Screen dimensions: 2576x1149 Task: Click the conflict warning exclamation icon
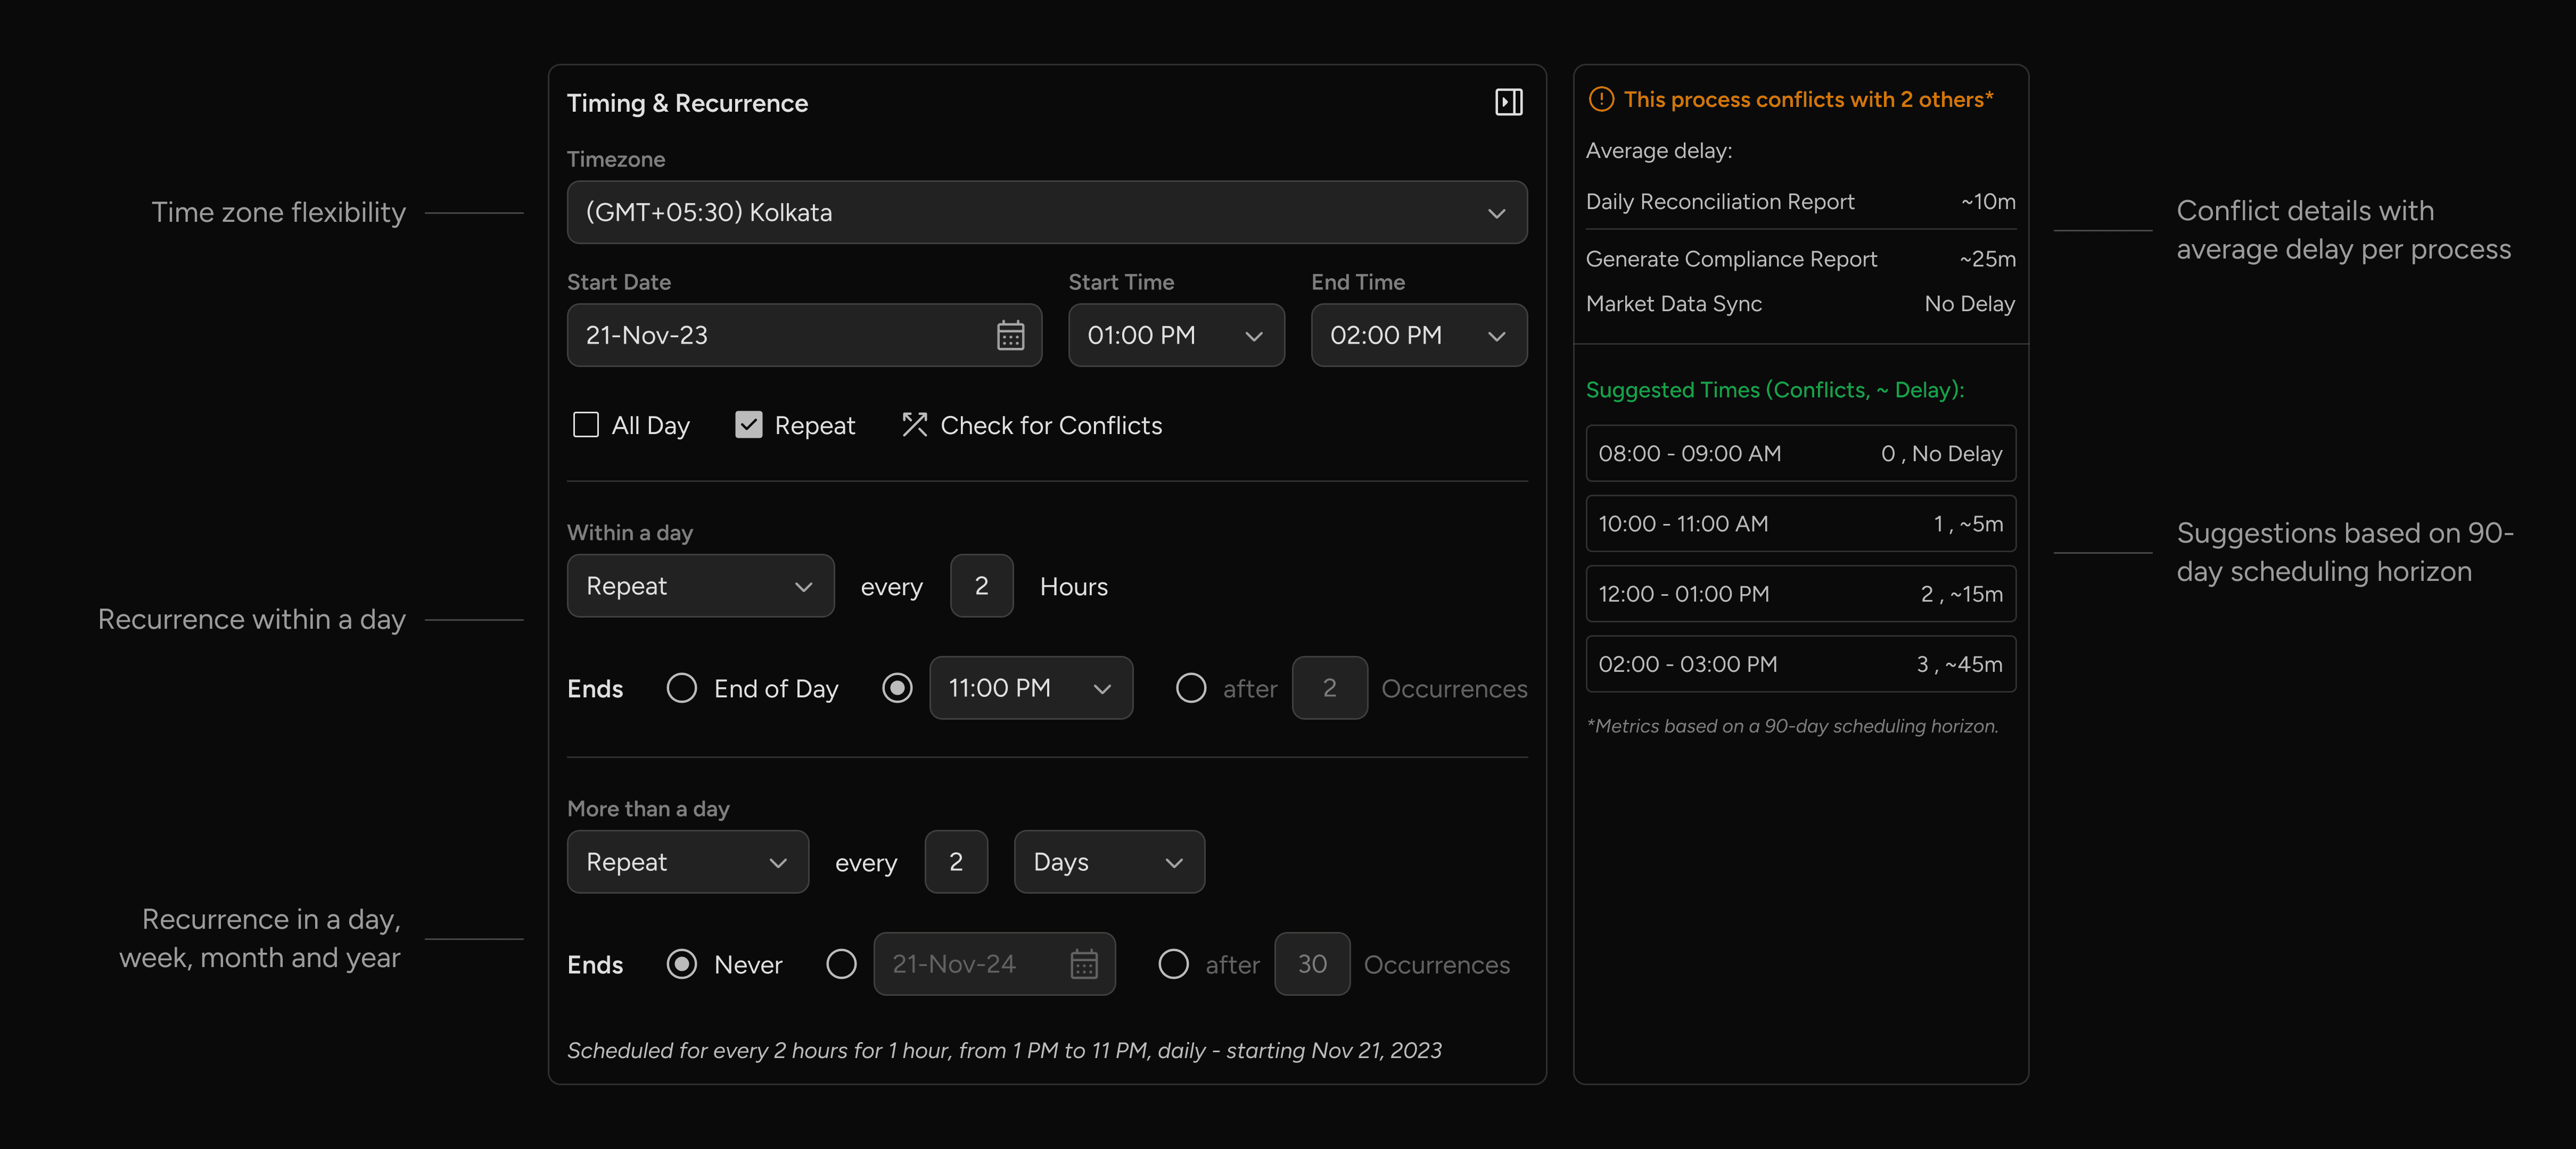[1601, 99]
